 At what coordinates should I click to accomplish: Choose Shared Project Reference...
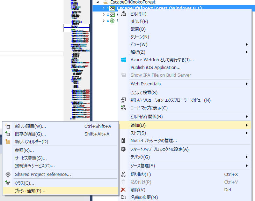(60, 174)
